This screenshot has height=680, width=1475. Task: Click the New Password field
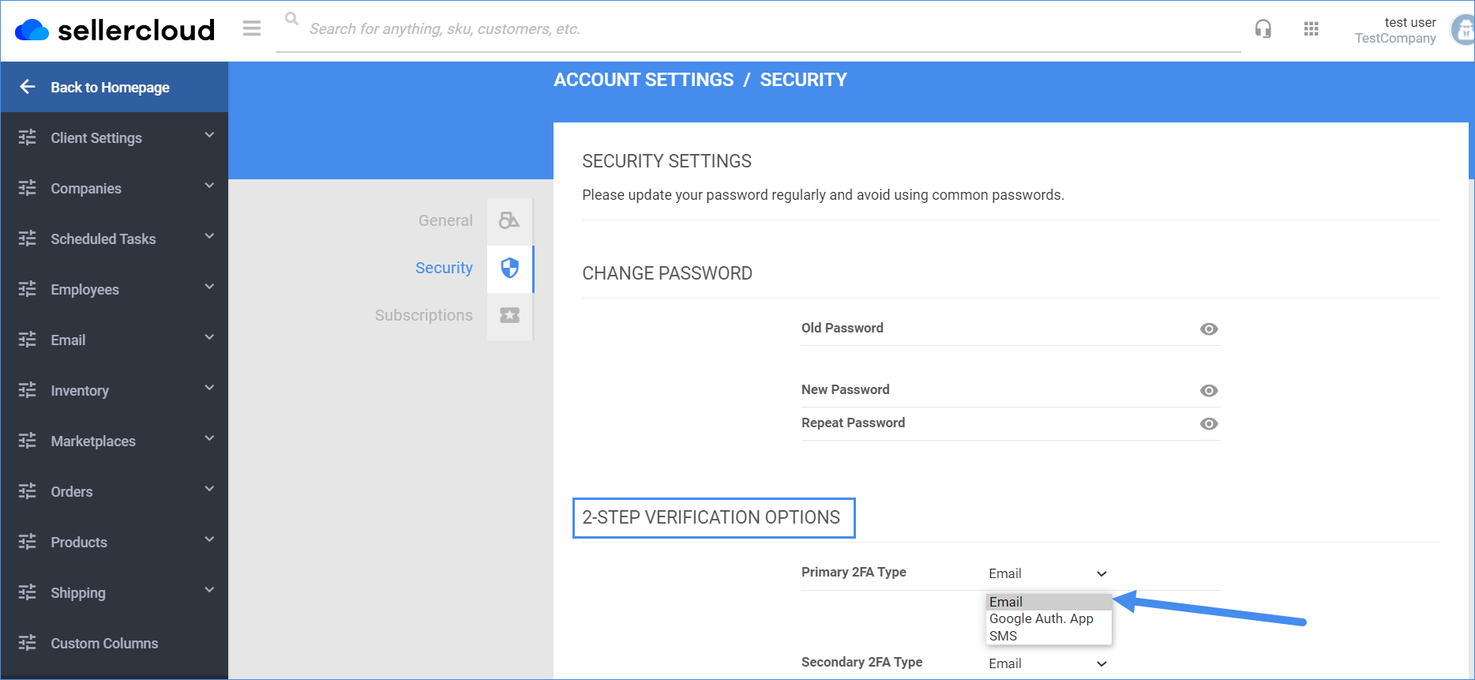tap(1011, 390)
